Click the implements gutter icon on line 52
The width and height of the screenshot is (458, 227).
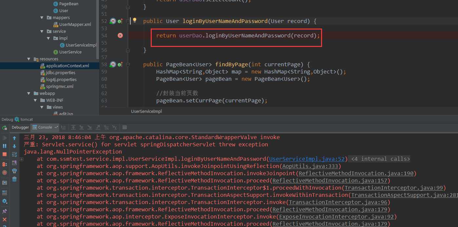120,21
